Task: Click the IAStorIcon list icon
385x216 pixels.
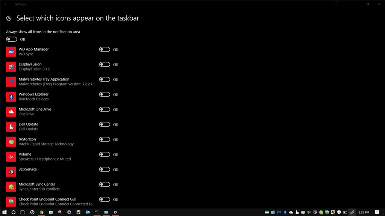Action: (x=11, y=141)
